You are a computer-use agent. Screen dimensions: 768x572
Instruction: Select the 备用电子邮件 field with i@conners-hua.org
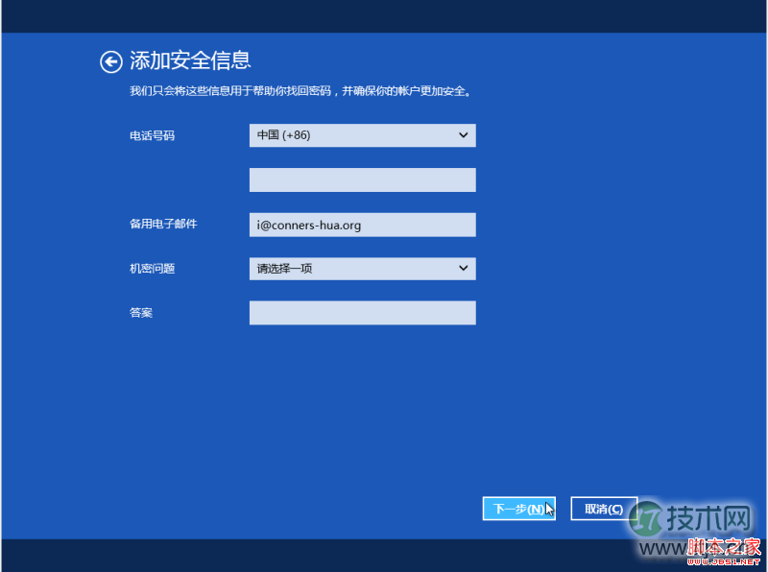pos(363,225)
